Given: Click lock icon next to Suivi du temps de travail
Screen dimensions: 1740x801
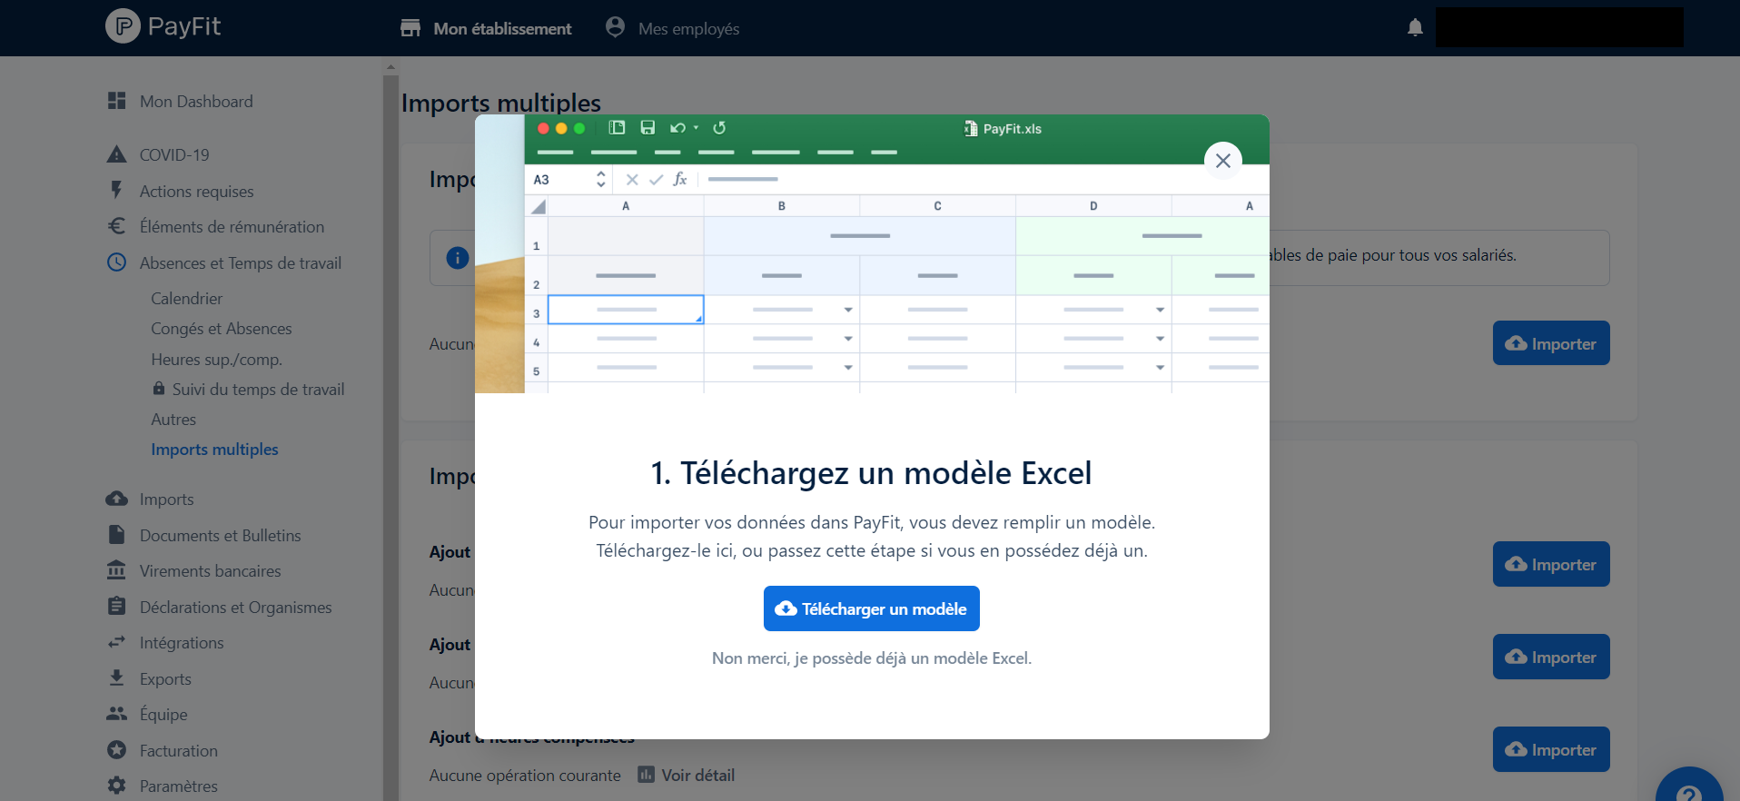Looking at the screenshot, I should (x=159, y=388).
